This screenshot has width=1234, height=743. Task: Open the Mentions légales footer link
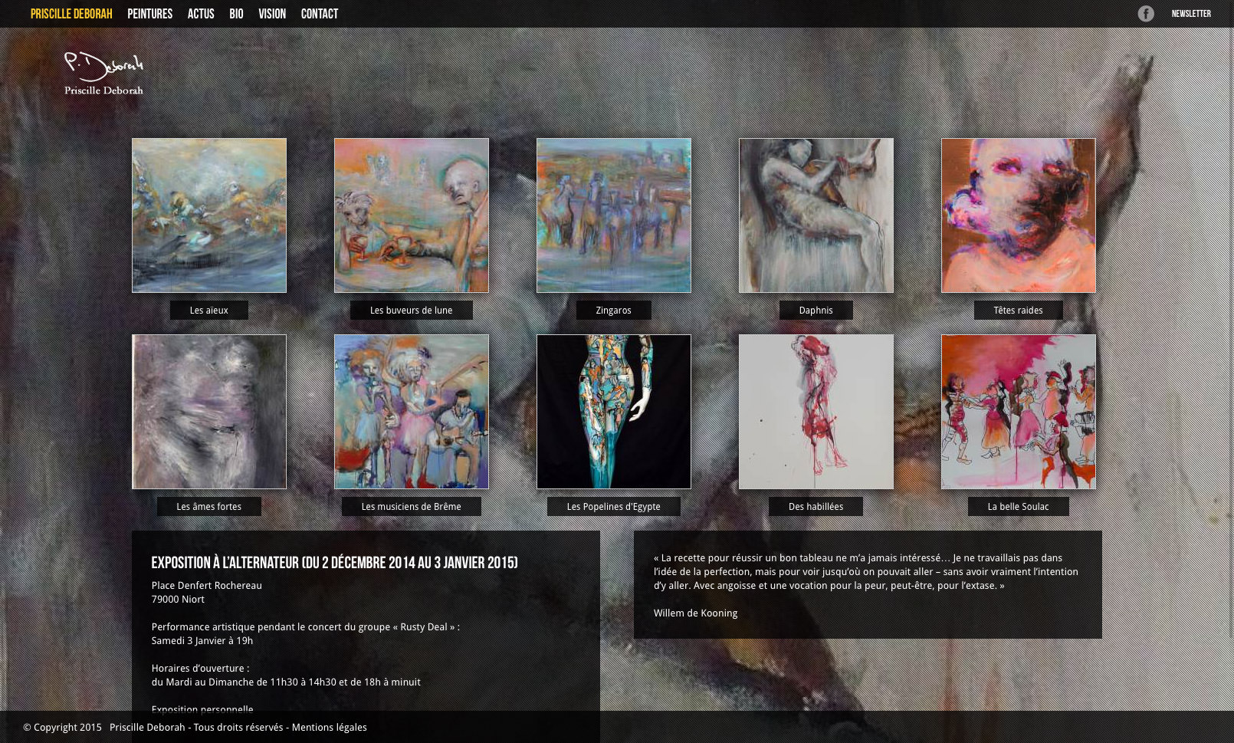(x=329, y=728)
